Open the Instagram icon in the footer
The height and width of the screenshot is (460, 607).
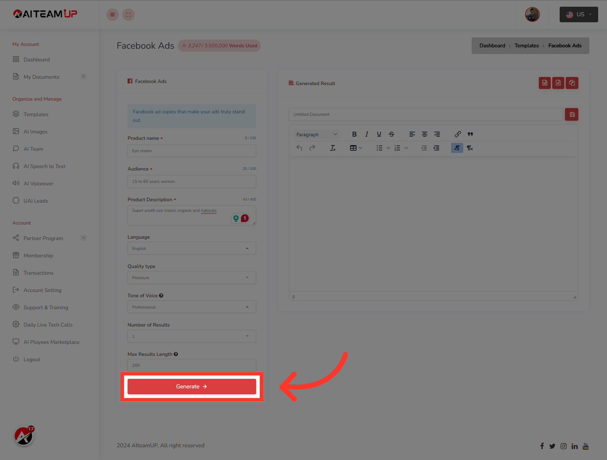tap(564, 446)
